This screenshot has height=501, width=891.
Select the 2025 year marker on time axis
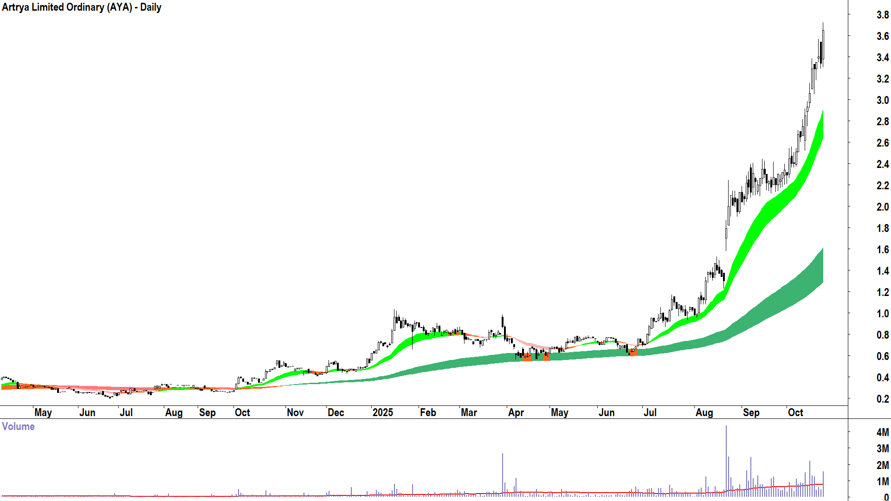tap(382, 412)
